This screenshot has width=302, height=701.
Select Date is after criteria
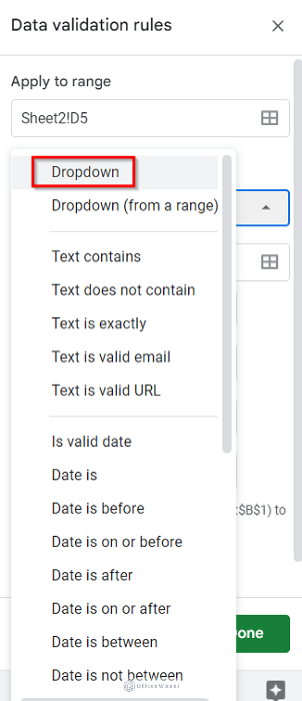(x=92, y=575)
